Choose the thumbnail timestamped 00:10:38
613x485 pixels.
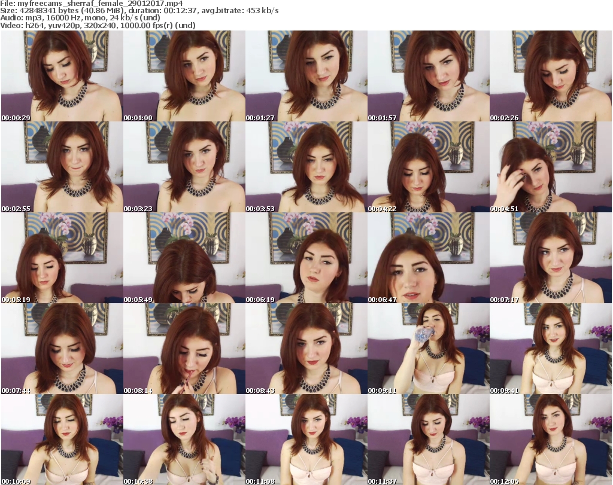point(184,440)
